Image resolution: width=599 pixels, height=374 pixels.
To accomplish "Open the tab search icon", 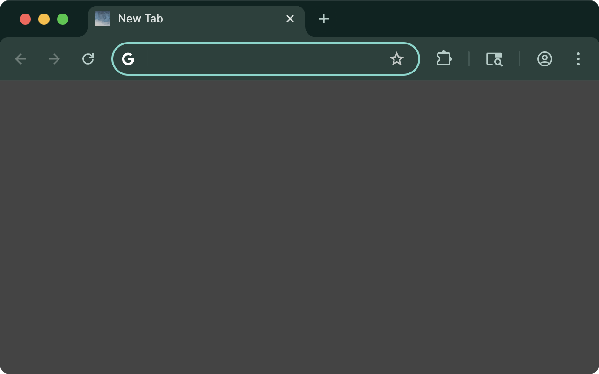I will (x=494, y=59).
